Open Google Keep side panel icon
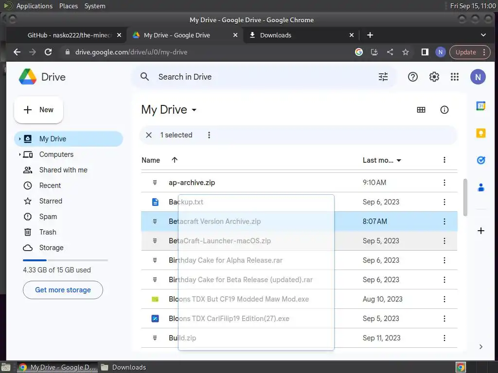Screen dimensions: 498x373 coord(480,133)
